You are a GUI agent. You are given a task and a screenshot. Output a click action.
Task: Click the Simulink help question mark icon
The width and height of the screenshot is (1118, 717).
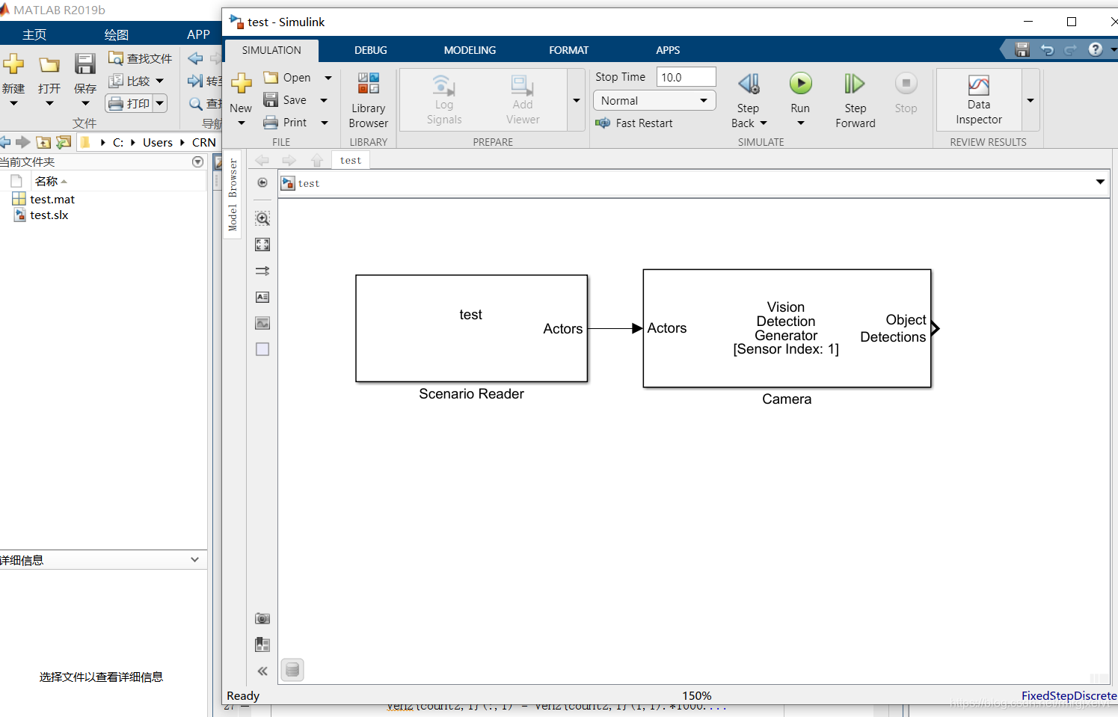coord(1096,49)
